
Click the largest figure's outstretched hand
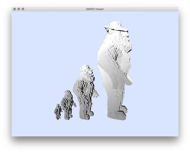[x=129, y=81]
